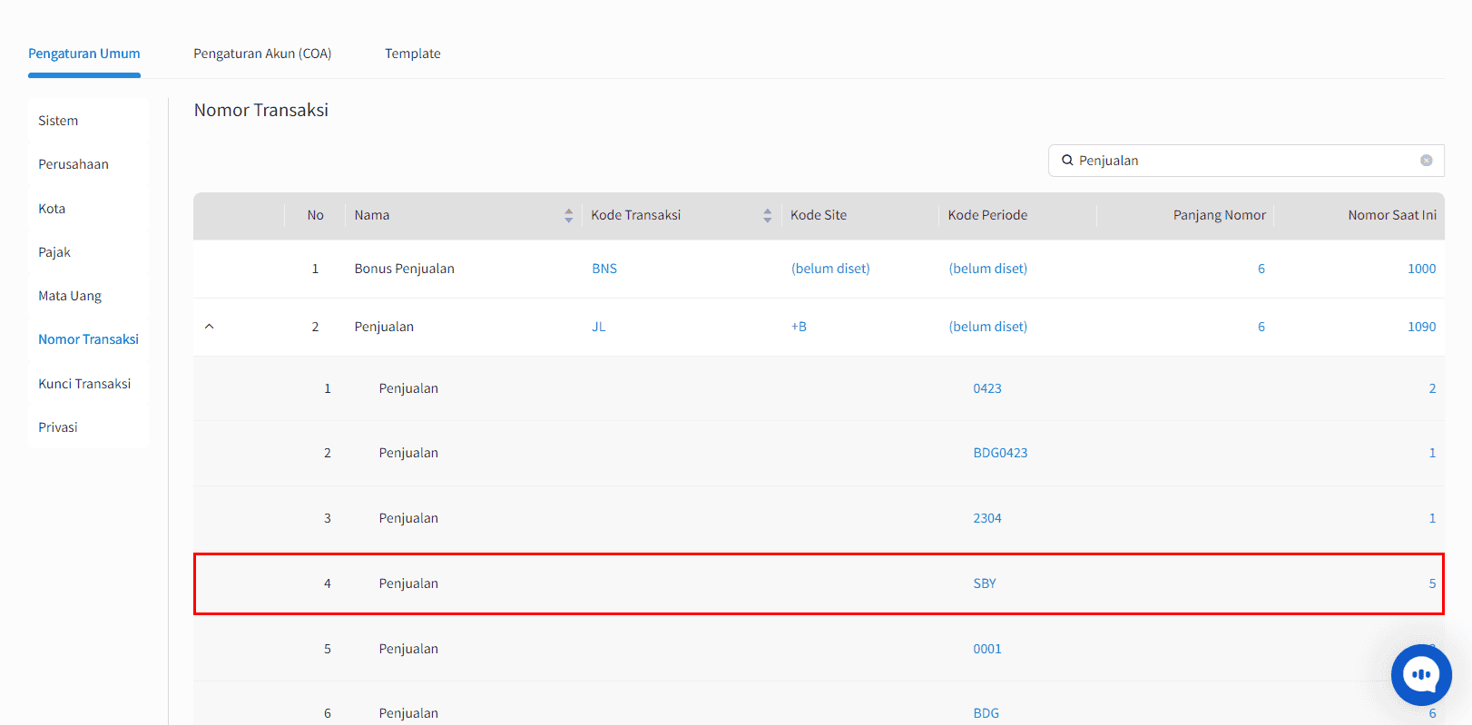
Task: Open the Pajak settings section
Action: [x=54, y=252]
